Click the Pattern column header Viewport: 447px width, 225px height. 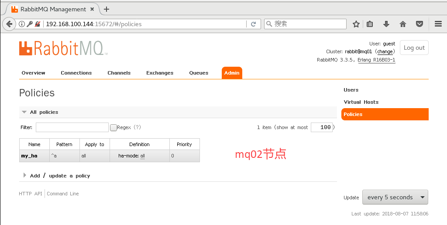pyautogui.click(x=65, y=144)
